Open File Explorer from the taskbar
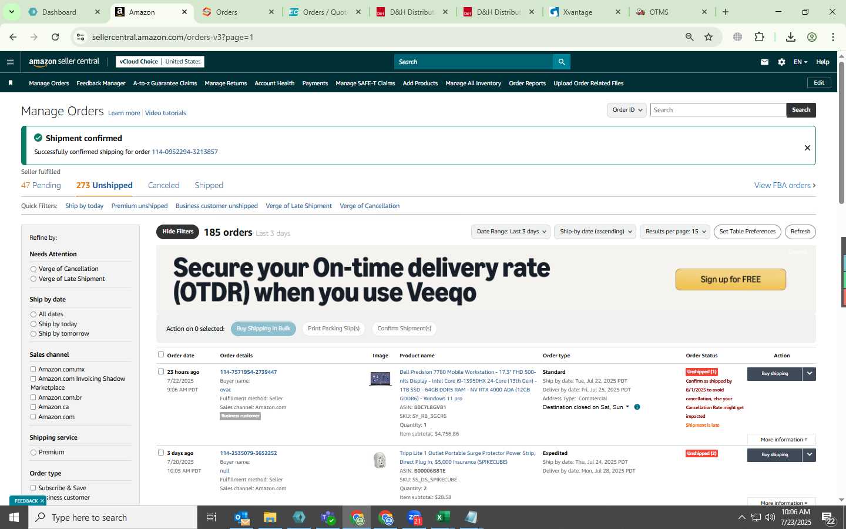The width and height of the screenshot is (846, 529). click(x=270, y=517)
